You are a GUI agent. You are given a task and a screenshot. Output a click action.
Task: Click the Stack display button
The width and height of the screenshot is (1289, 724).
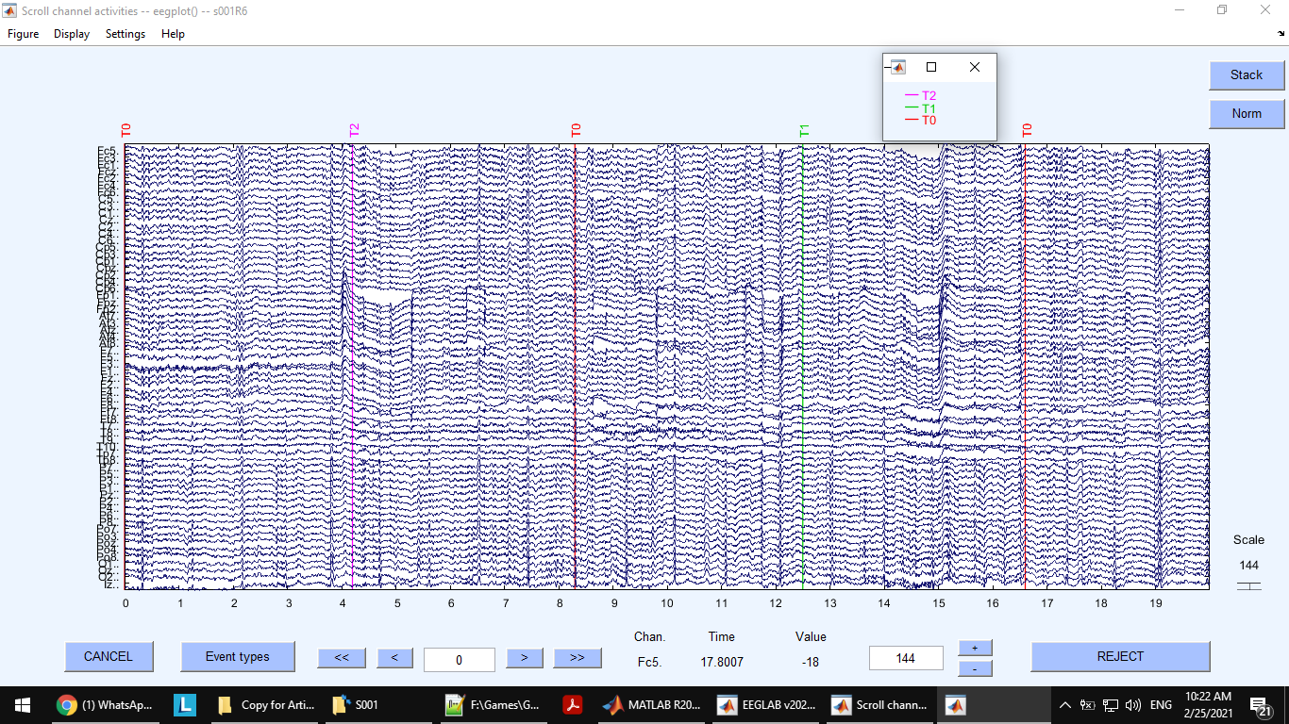(1246, 75)
